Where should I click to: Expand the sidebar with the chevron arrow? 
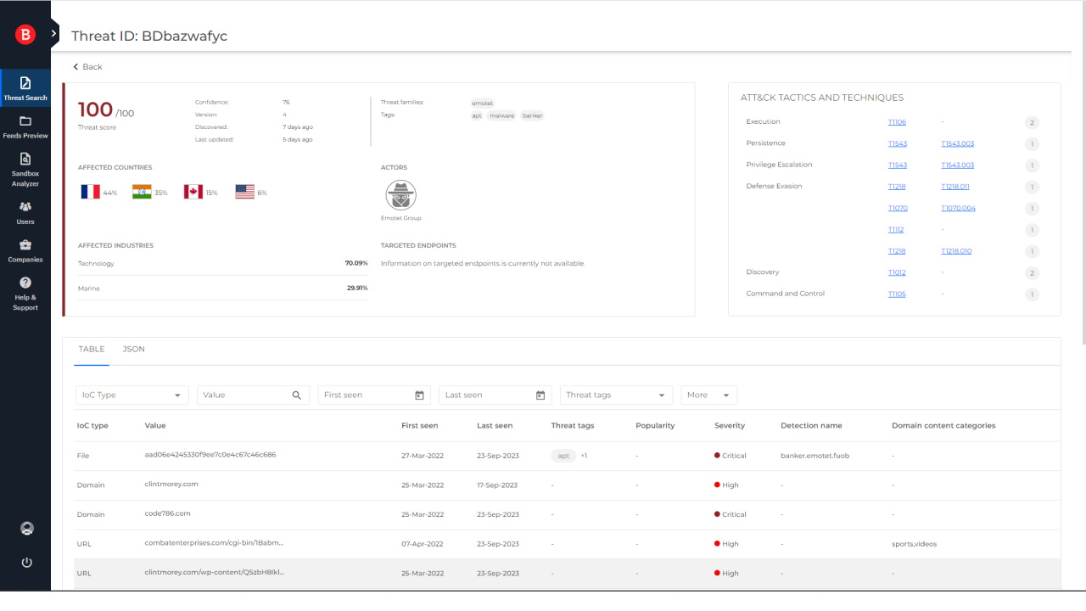point(53,35)
